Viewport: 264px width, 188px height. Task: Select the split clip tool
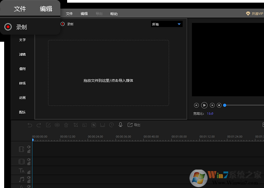coord(57,125)
